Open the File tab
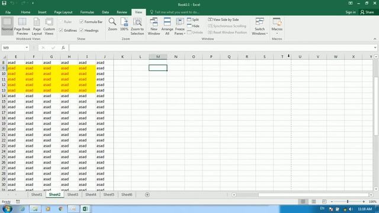Viewport: 379px width, 213px height. pos(8,12)
